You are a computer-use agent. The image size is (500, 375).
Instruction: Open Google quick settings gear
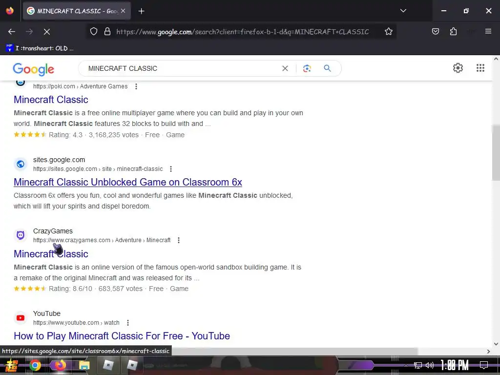pos(458,68)
